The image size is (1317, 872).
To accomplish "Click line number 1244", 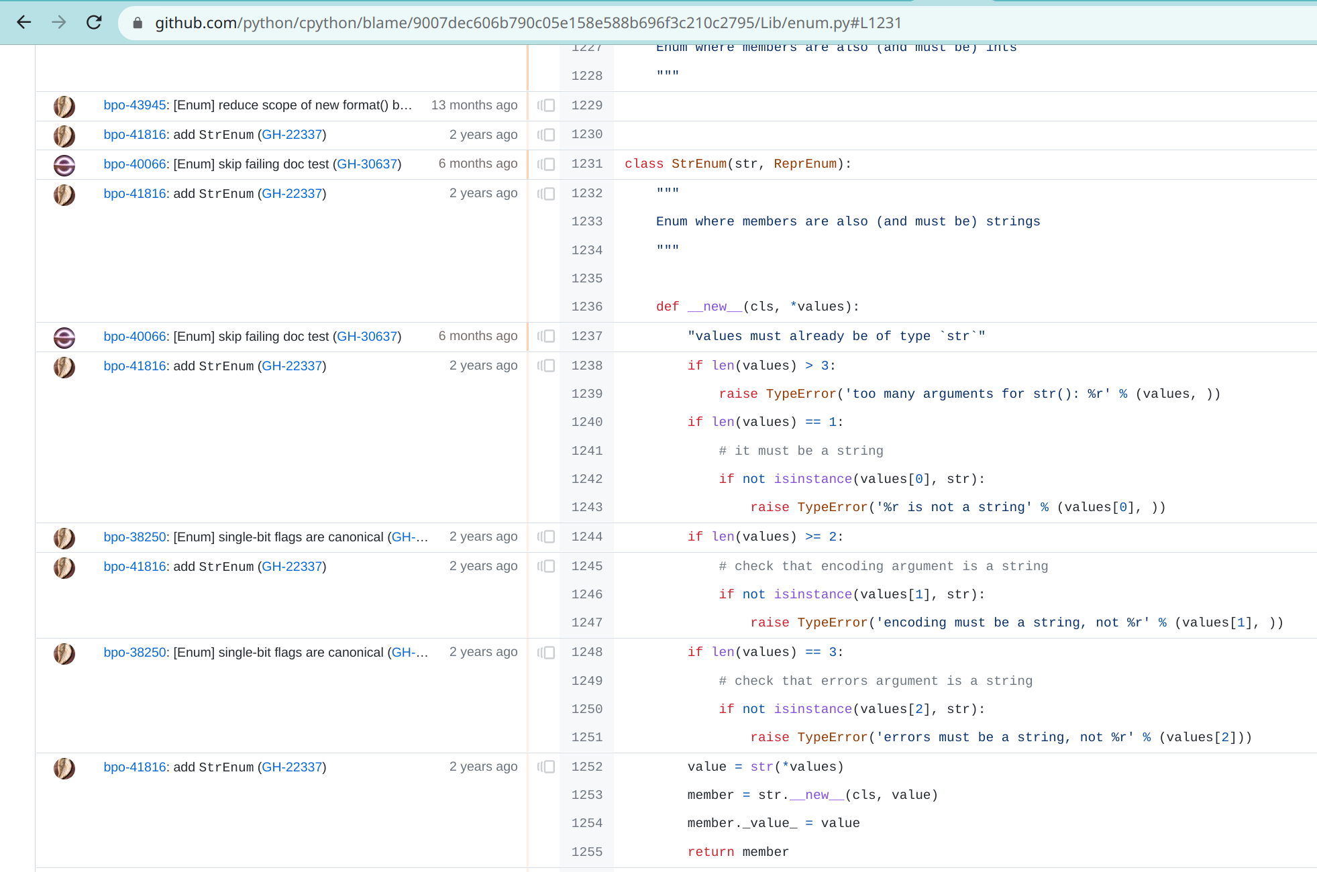I will (586, 537).
